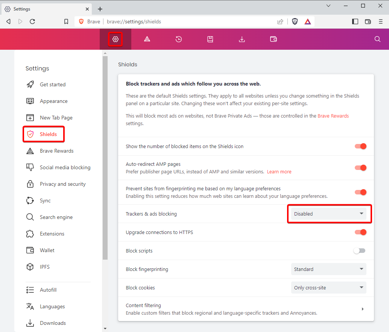
Task: Click the Brave Rewards triangle icon in address bar
Action: [308, 21]
